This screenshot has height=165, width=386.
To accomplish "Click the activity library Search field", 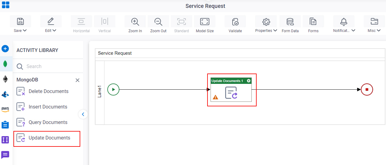I will (x=48, y=66).
